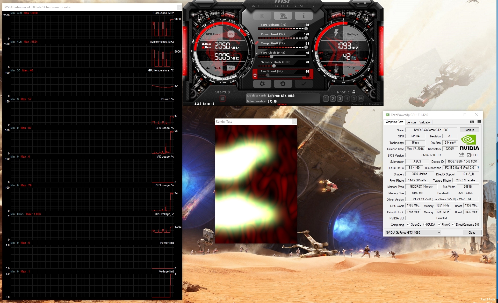Image resolution: width=498 pixels, height=303 pixels.
Task: Reset settings with the circular arrow button
Action: point(283,84)
